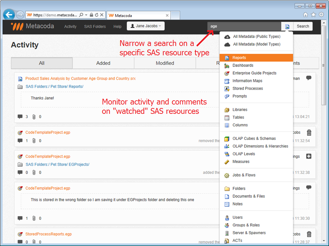
Task: Choose Notes in the type menu
Action: click(x=256, y=204)
